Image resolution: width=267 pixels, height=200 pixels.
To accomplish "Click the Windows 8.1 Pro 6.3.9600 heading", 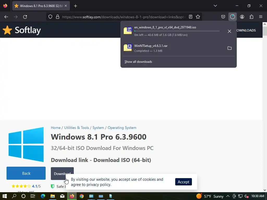I will [x=99, y=137].
